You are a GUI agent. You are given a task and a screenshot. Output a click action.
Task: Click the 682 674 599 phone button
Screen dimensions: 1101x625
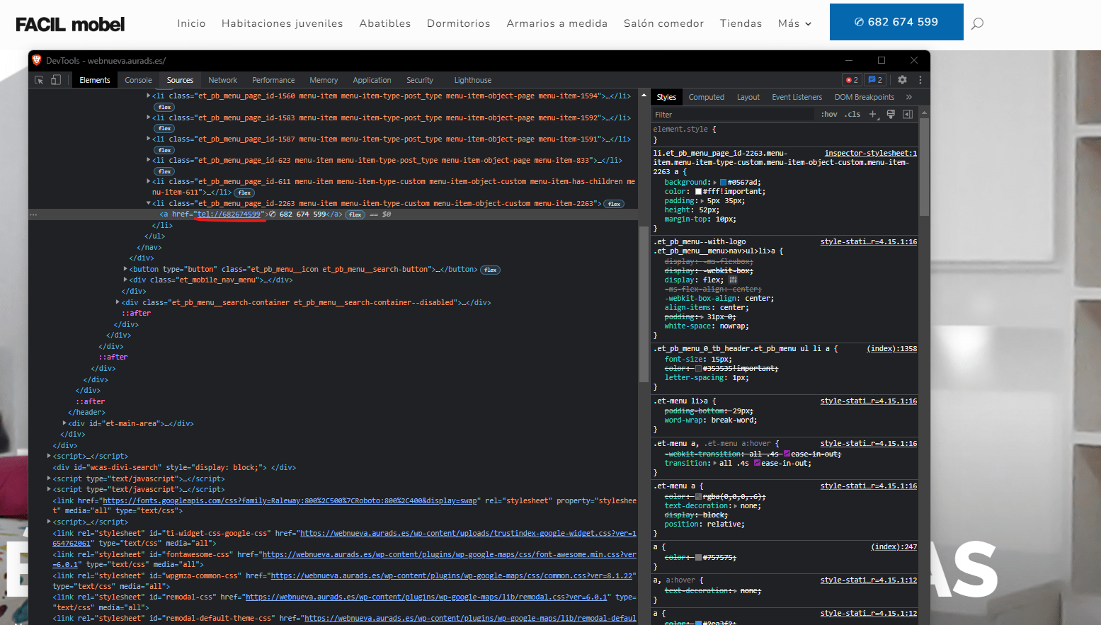coord(896,22)
